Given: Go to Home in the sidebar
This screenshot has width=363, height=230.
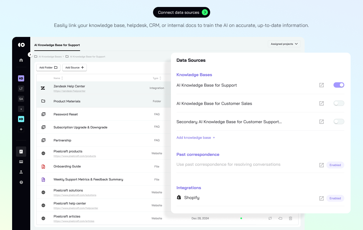Looking at the screenshot, I should (21, 60).
